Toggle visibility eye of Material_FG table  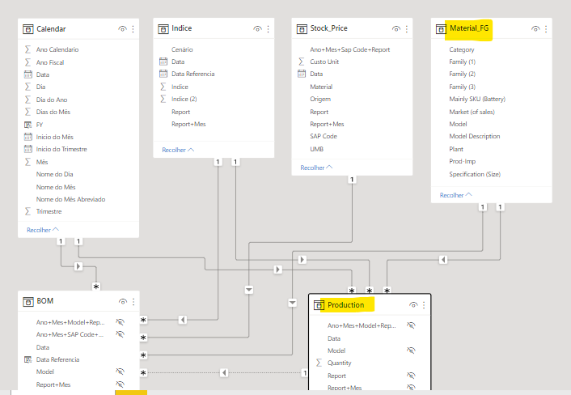(x=535, y=29)
